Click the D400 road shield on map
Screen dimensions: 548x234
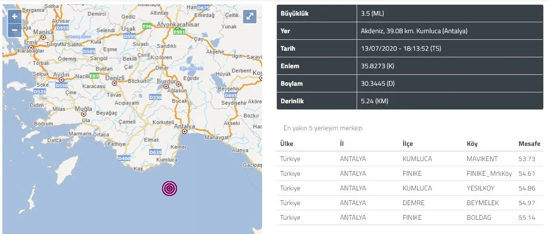pyautogui.click(x=123, y=158)
